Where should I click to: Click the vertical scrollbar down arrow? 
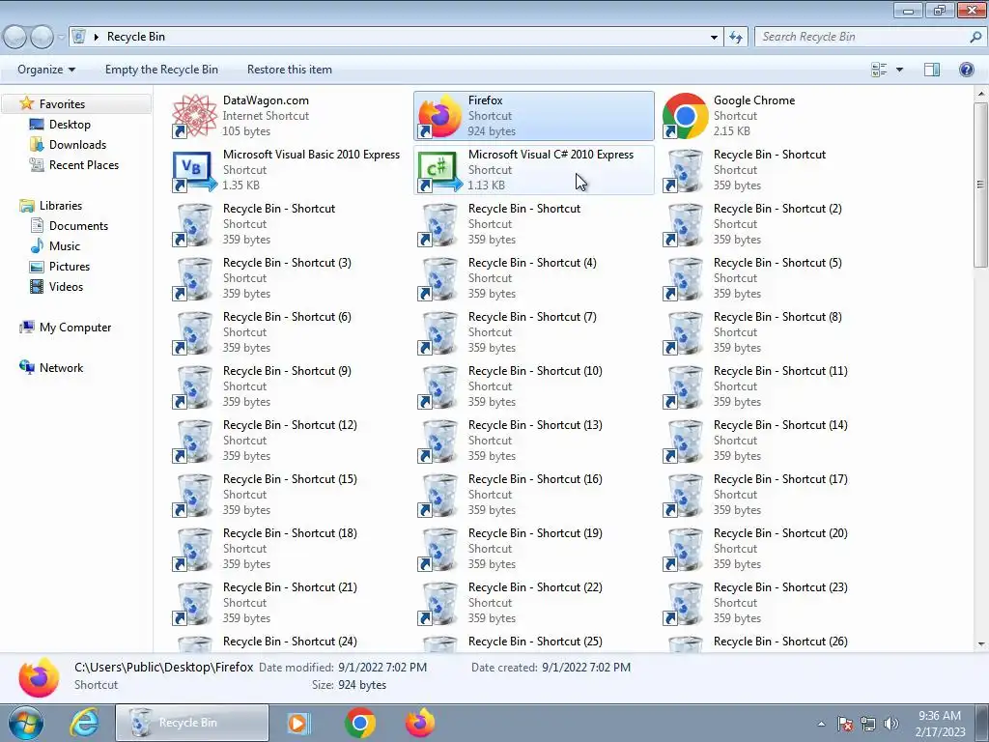[x=981, y=644]
